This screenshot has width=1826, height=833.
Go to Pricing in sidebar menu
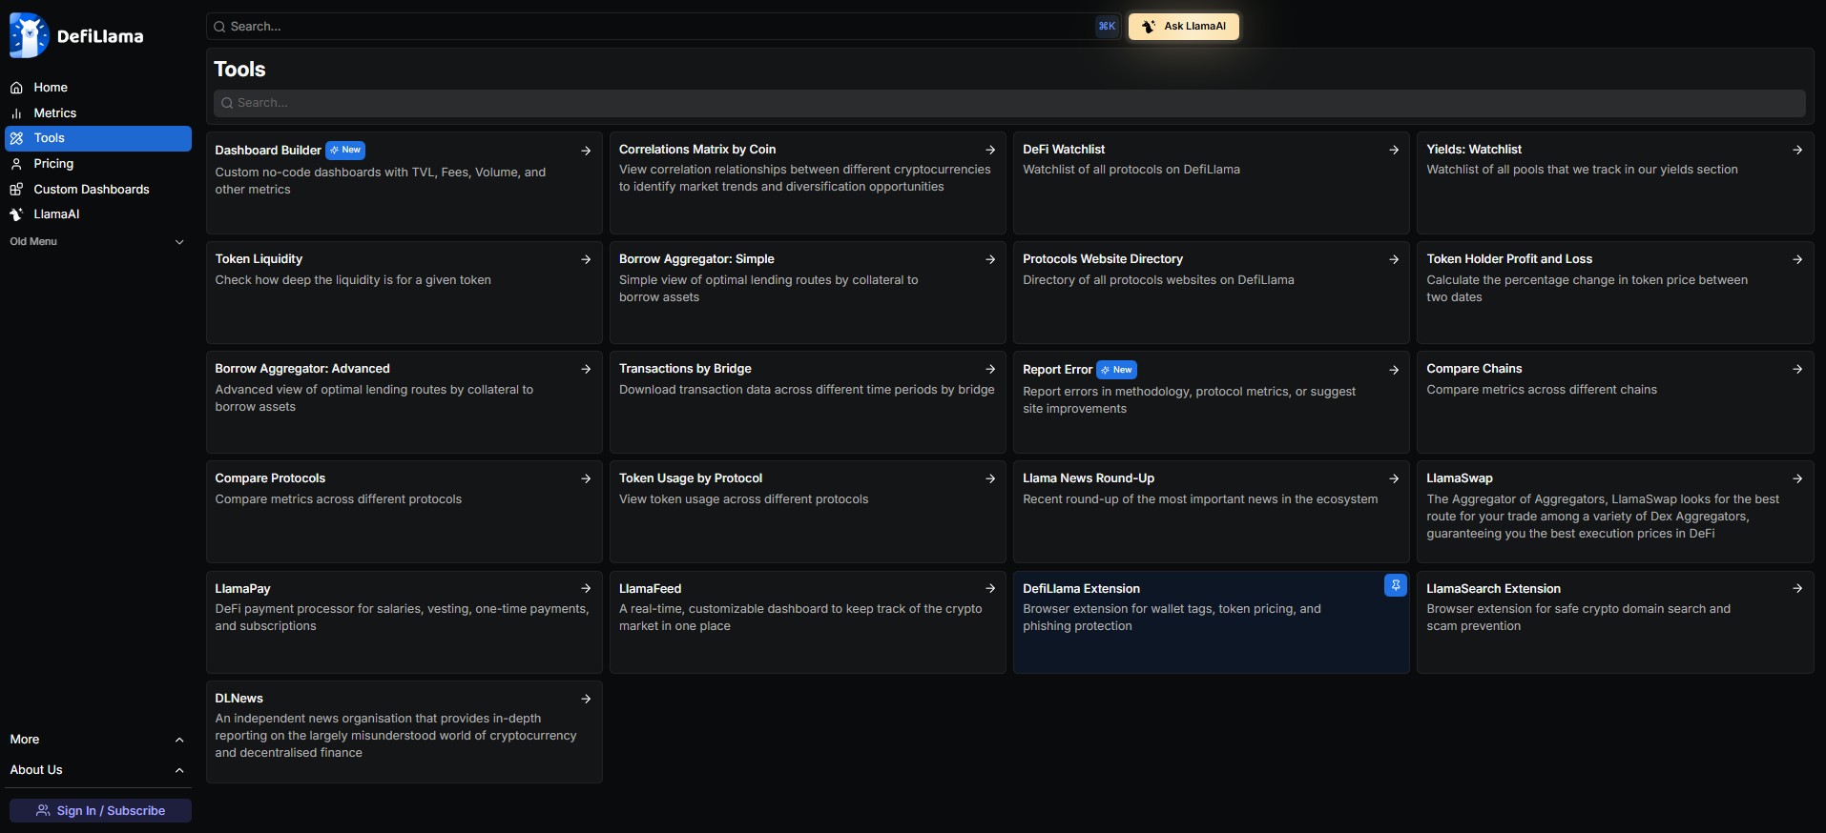(x=53, y=164)
